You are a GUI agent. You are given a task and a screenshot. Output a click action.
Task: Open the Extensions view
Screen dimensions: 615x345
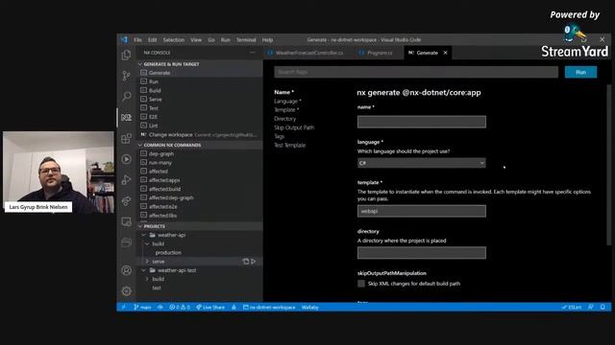[x=126, y=138]
